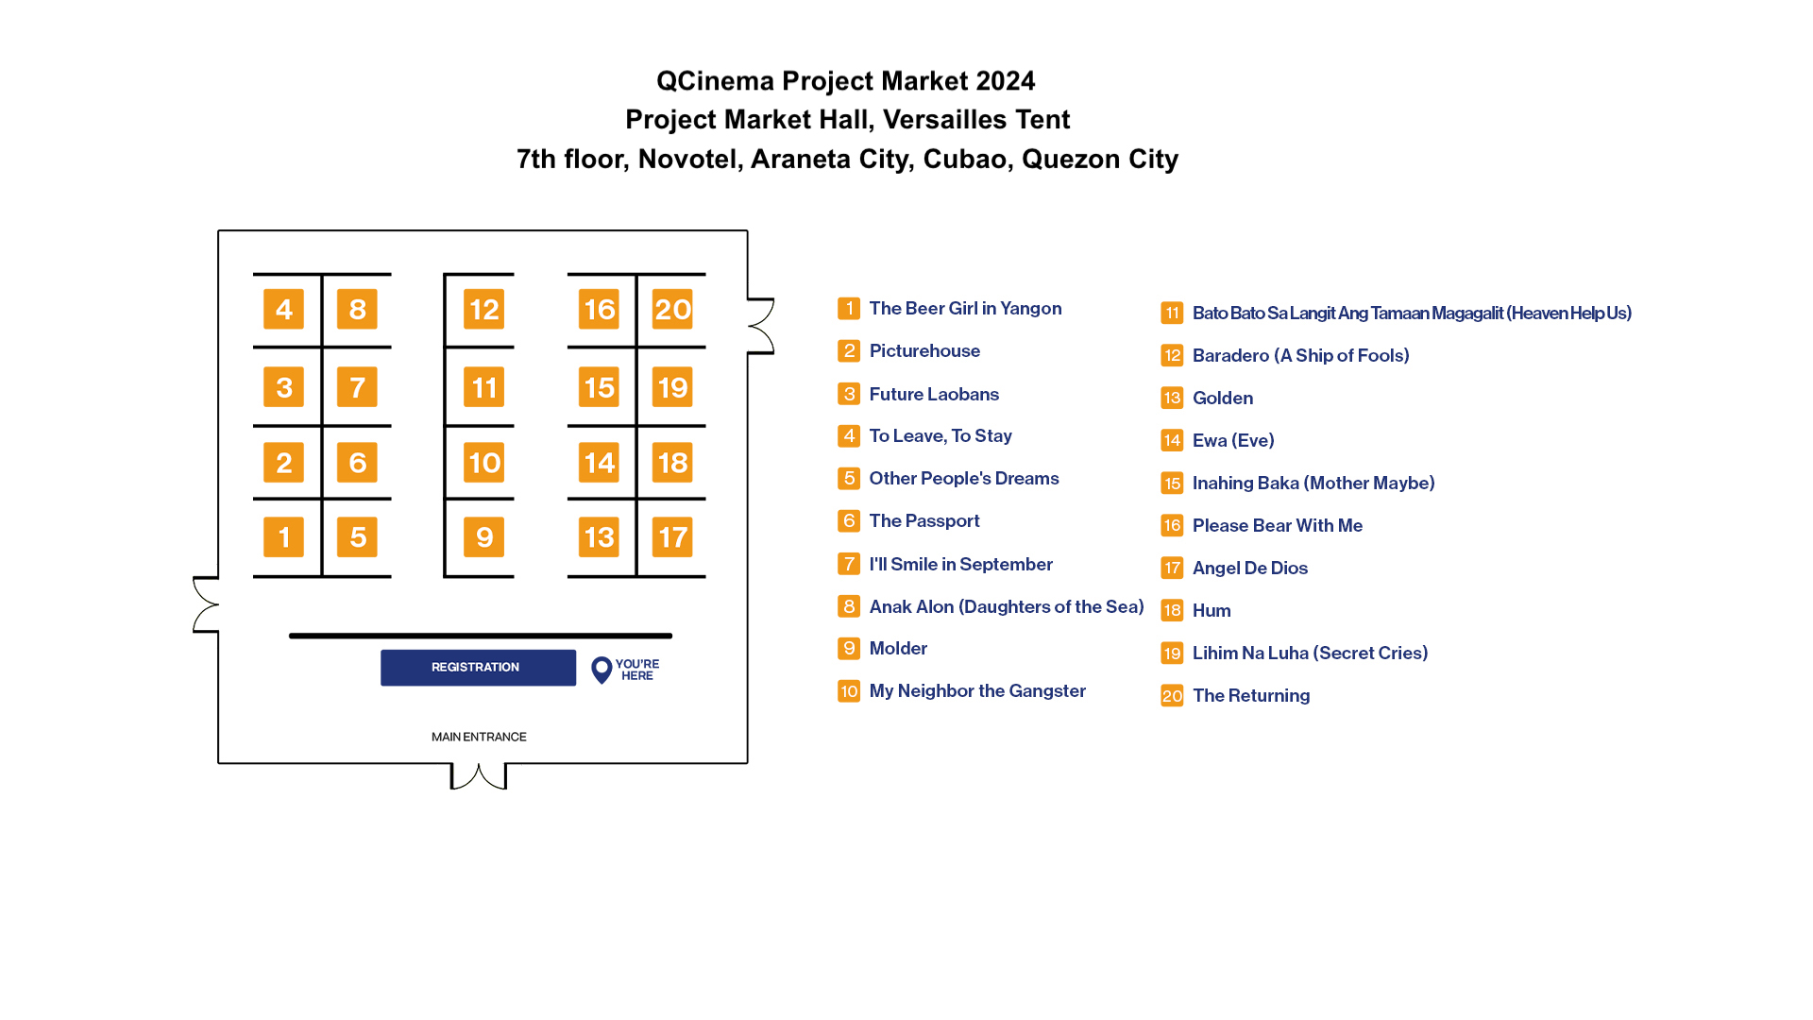The height and width of the screenshot is (1020, 1813).
Task: Click the Main Entrance label
Action: tap(479, 737)
